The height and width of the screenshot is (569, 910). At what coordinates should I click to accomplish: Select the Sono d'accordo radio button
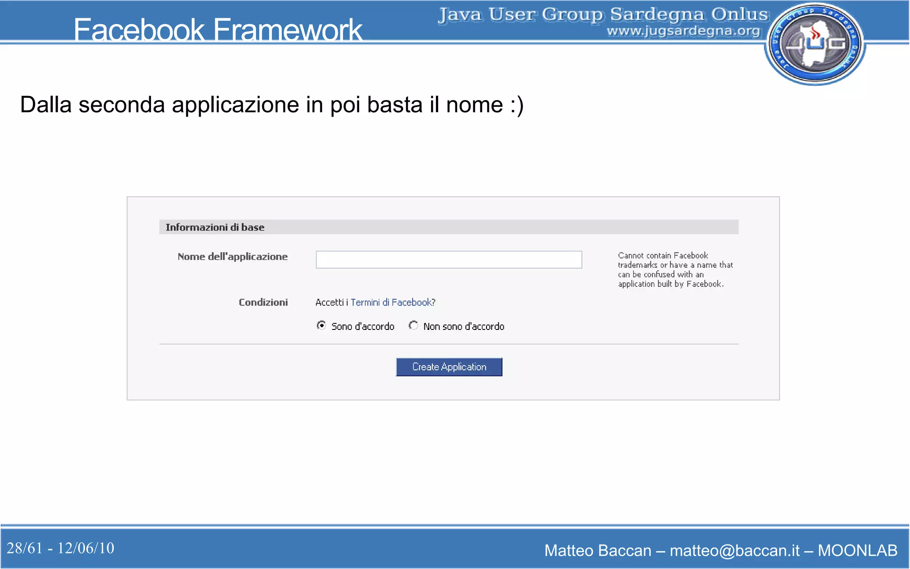321,325
